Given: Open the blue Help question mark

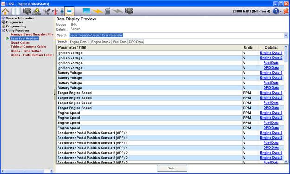Looking at the screenshot, I should point(276,11).
